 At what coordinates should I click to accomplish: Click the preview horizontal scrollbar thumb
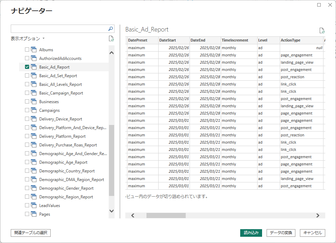click(x=166, y=215)
